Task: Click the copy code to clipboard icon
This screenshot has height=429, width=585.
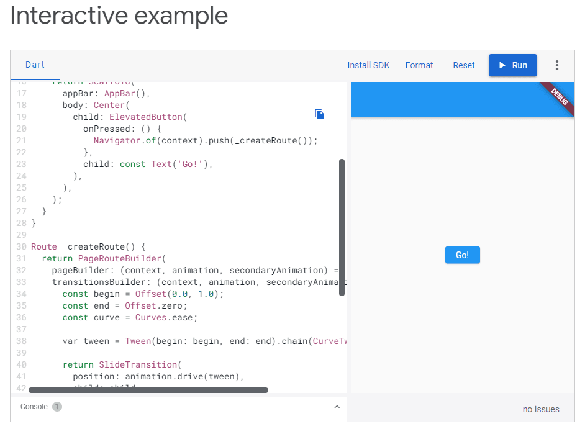Action: click(319, 114)
